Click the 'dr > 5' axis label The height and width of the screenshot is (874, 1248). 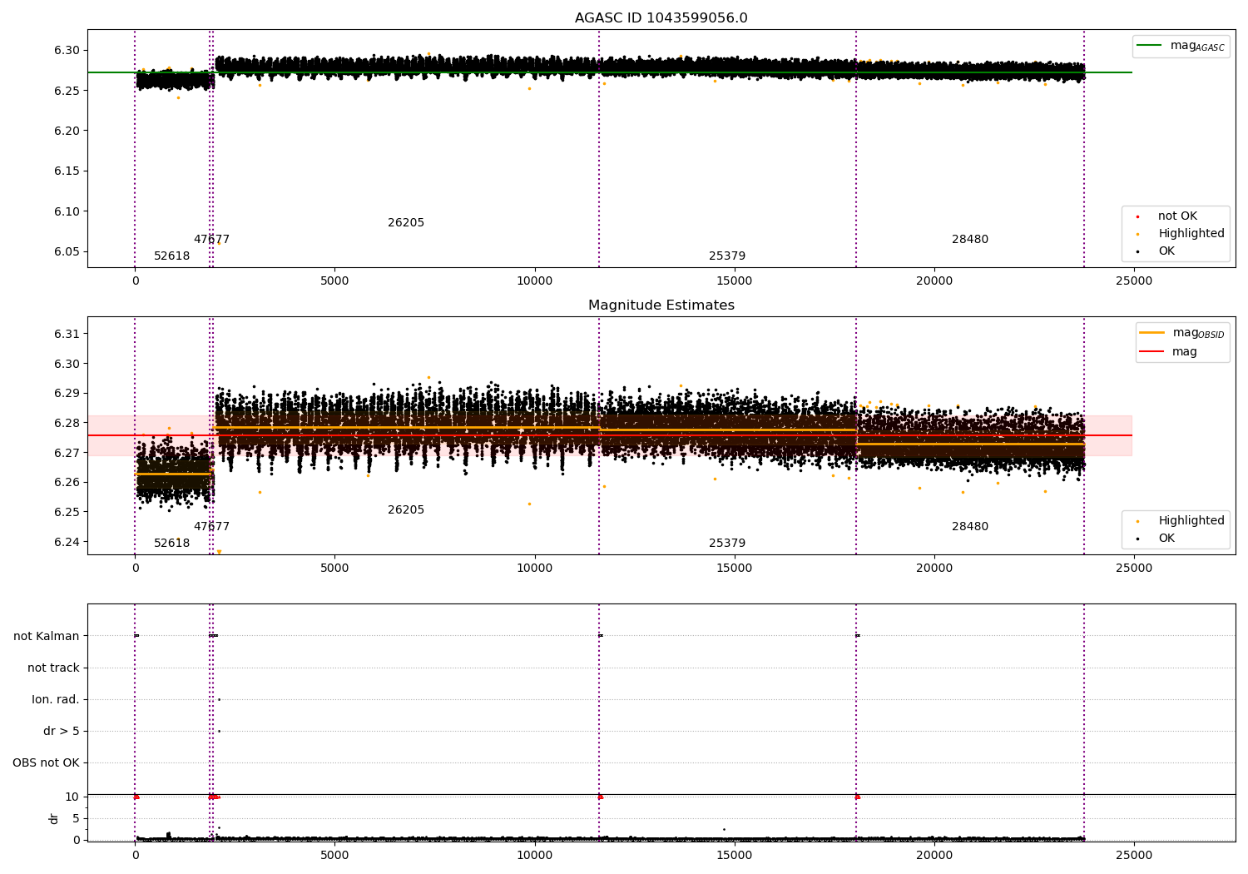[62, 732]
